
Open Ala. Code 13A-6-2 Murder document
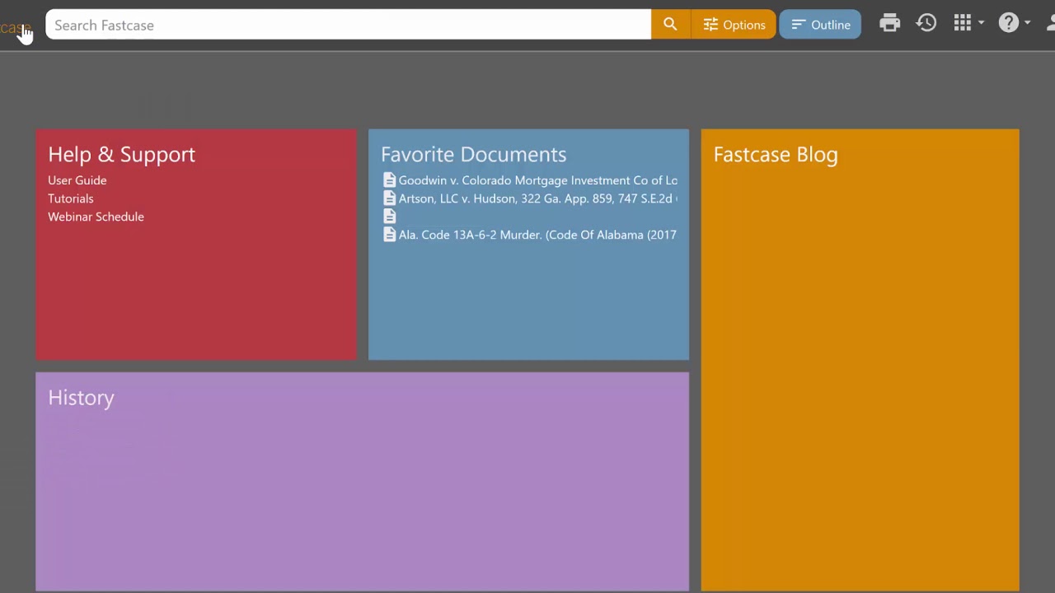(x=537, y=235)
